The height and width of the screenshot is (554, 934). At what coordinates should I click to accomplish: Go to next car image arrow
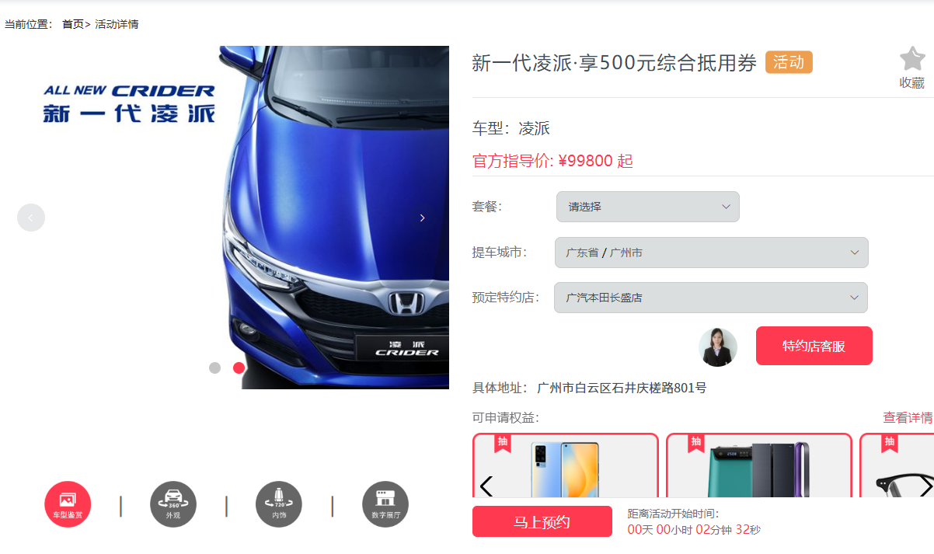(422, 218)
